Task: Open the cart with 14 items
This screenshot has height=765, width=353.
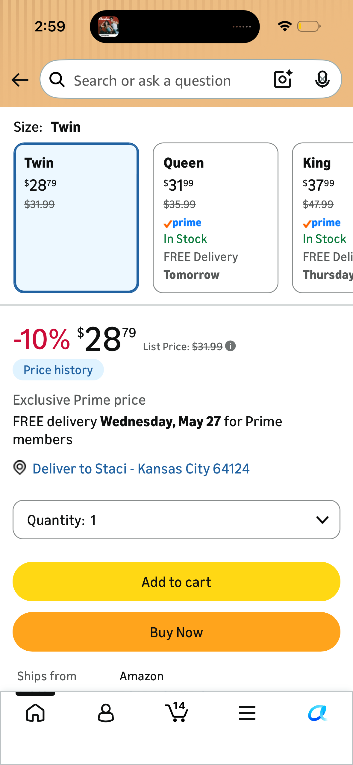Action: click(176, 712)
